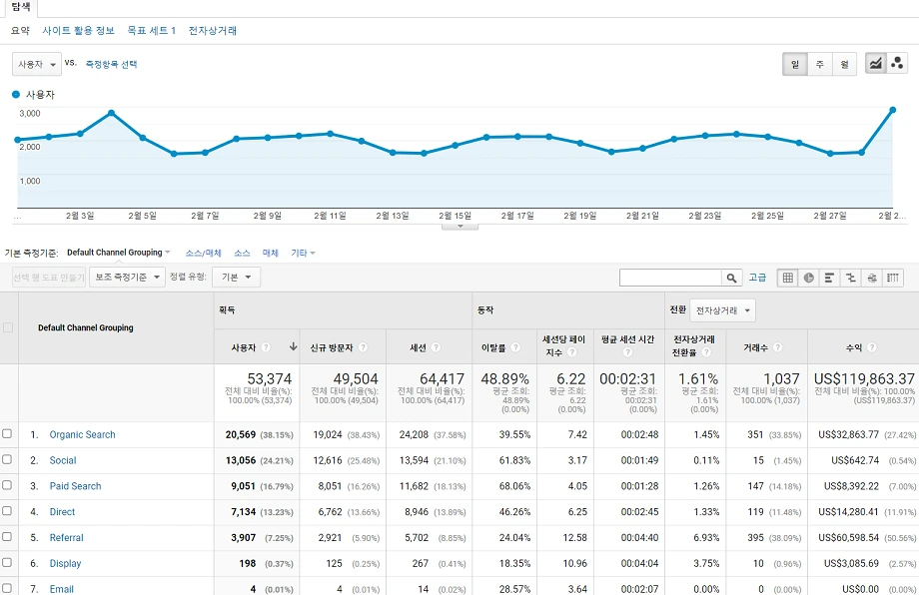The height and width of the screenshot is (595, 919).
Task: Click help icon next to 이탈률
Action: click(x=515, y=347)
